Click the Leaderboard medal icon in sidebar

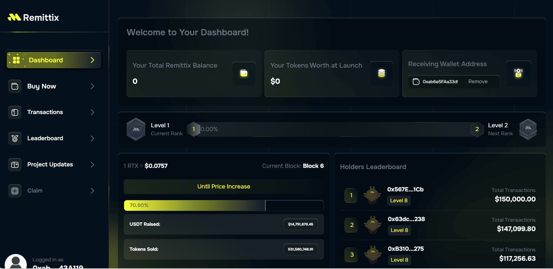(15, 138)
